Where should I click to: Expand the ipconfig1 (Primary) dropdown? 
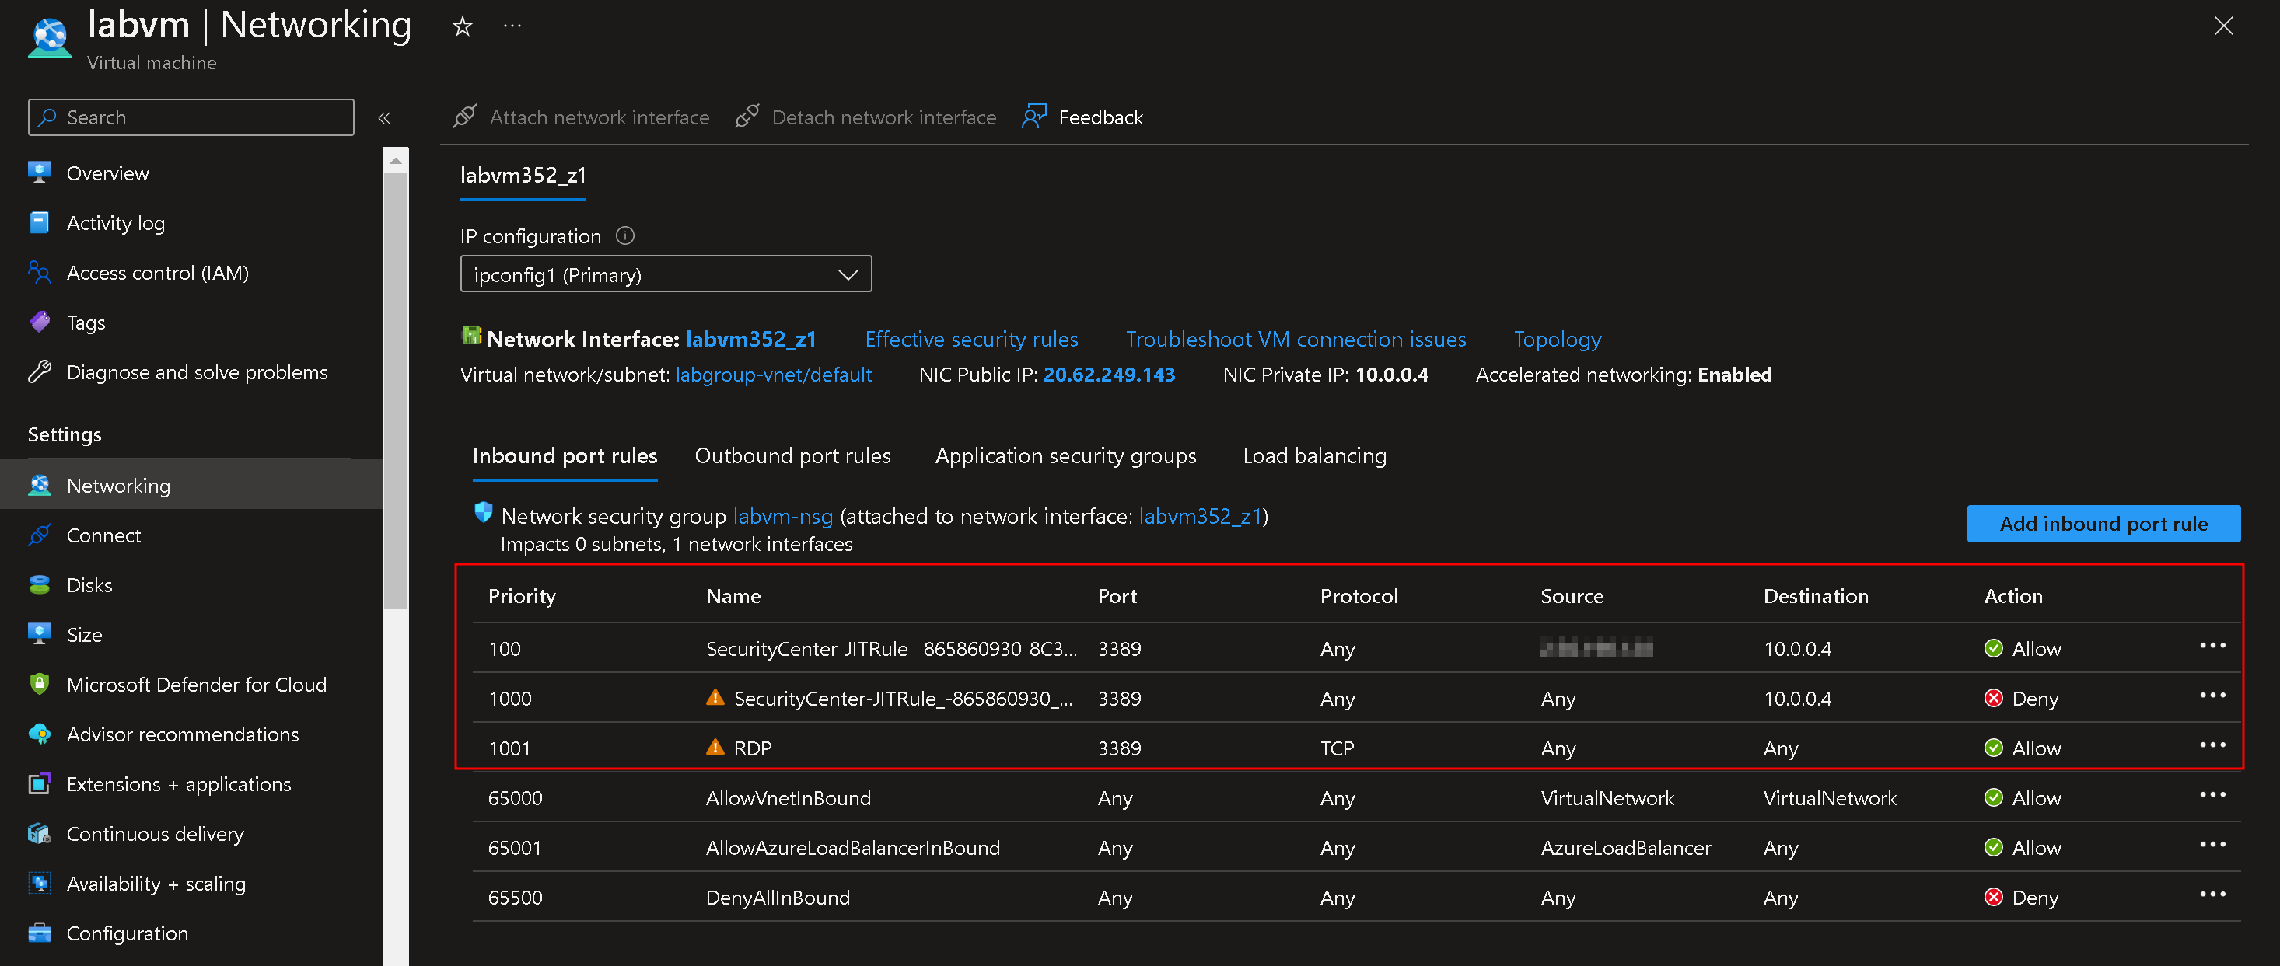666,274
